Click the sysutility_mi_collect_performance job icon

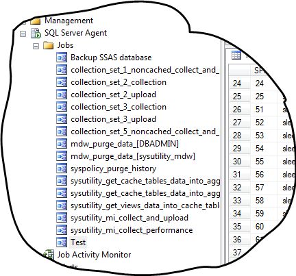[x=62, y=230]
